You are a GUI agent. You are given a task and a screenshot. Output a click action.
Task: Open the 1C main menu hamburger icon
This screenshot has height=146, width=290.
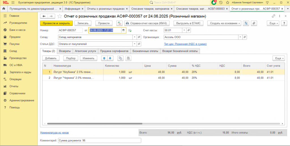pyautogui.click(x=13, y=3)
